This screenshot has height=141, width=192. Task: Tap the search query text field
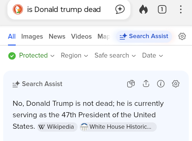tap(64, 10)
